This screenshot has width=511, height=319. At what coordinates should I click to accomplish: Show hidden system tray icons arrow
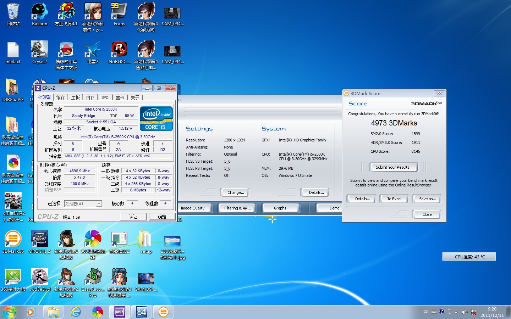pyautogui.click(x=456, y=312)
